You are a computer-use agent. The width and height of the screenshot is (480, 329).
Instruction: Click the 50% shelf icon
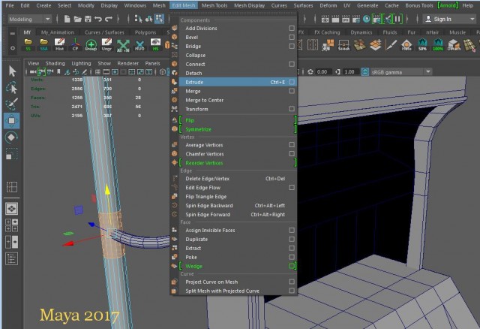coord(422,45)
